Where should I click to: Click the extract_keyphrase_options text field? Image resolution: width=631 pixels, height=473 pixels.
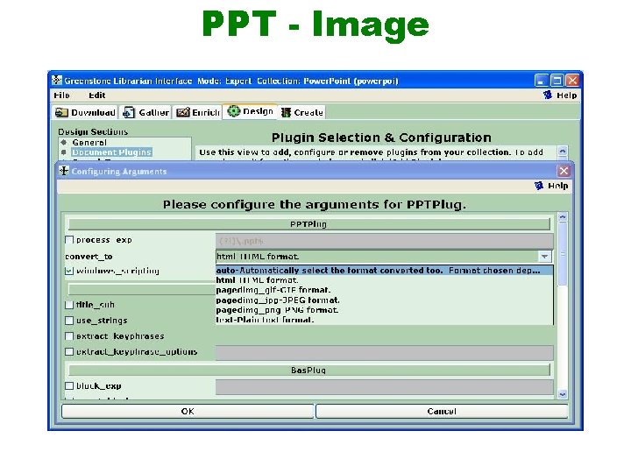(385, 352)
